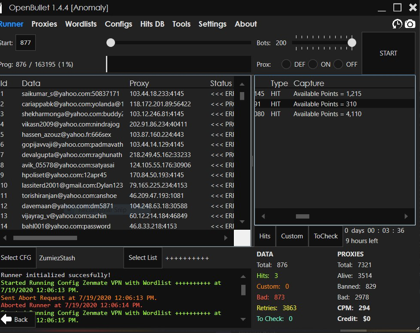Click the capture panel horizontal scrollbar thumb
420x333 pixels.
pos(302,216)
